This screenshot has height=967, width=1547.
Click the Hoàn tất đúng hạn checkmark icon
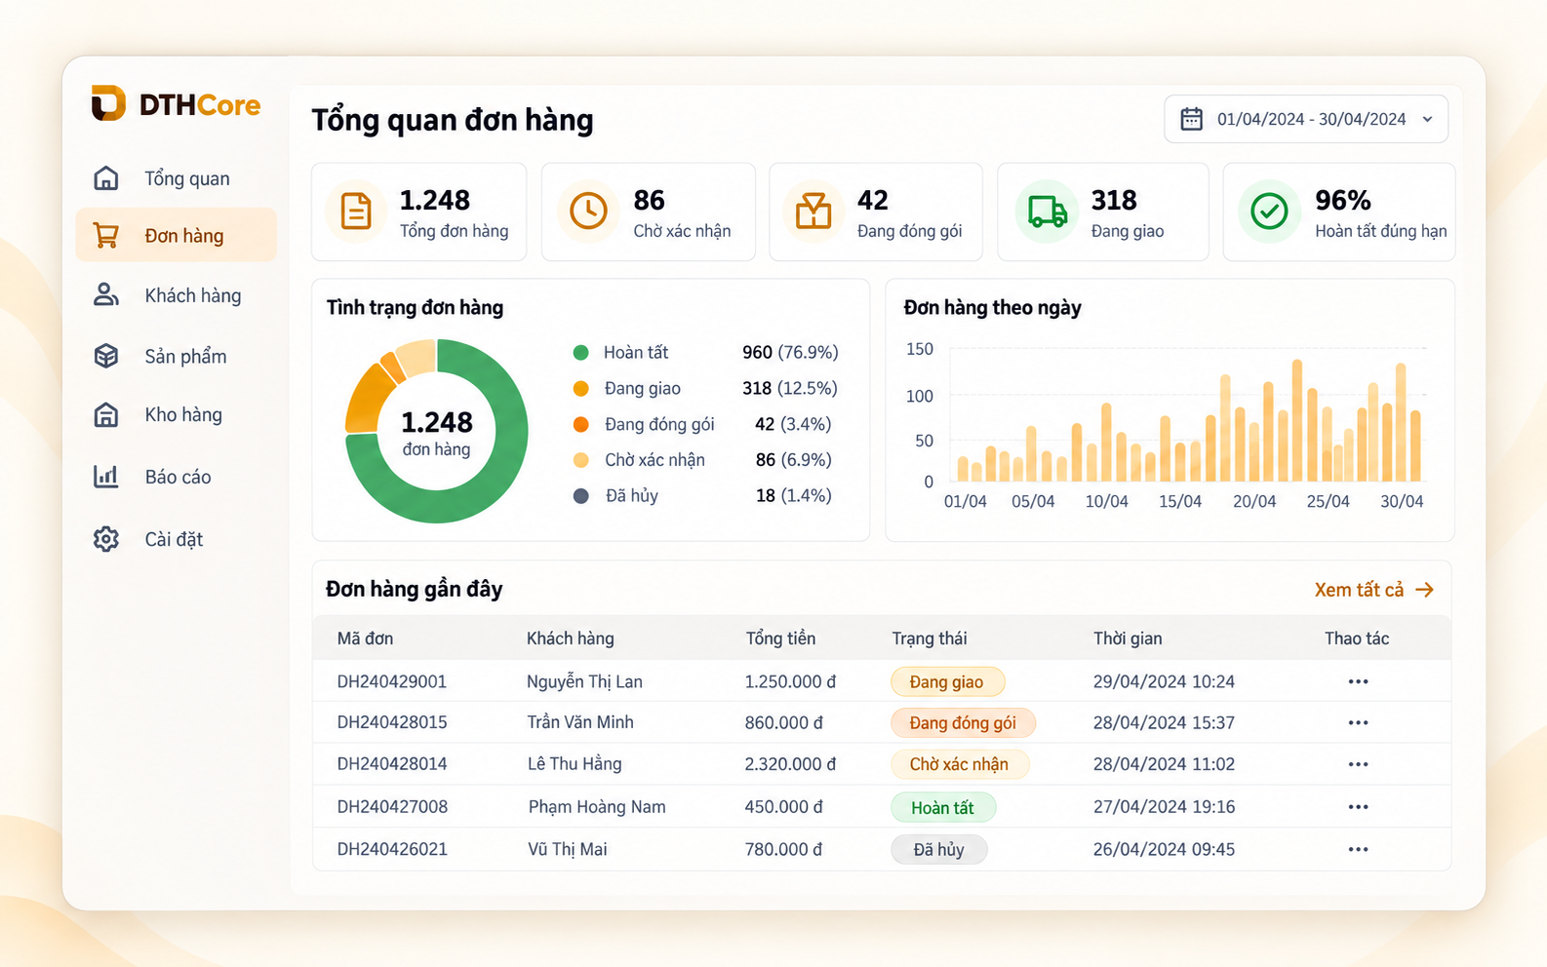pos(1269,211)
